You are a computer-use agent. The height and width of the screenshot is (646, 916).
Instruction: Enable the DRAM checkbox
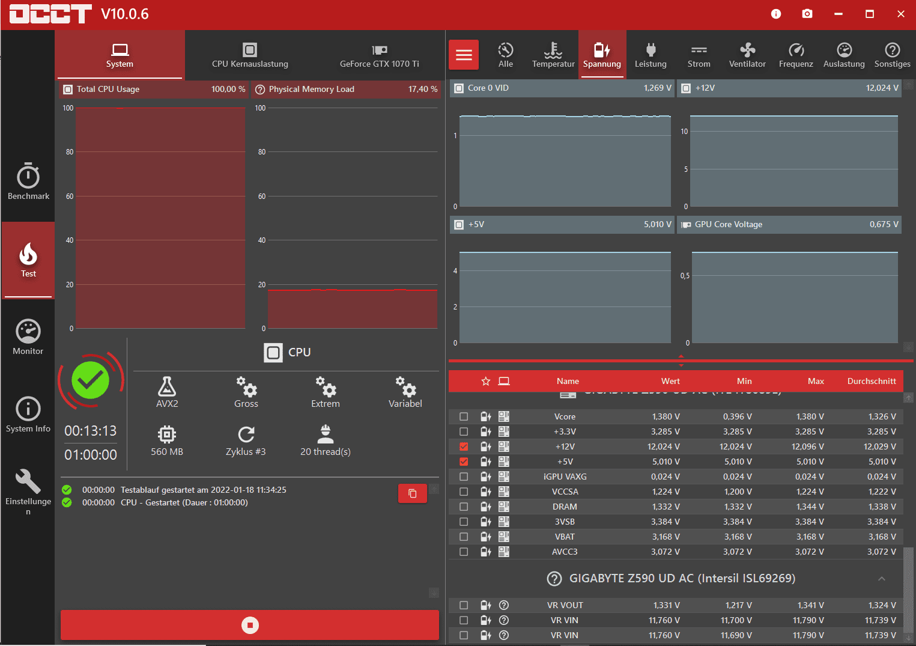464,507
